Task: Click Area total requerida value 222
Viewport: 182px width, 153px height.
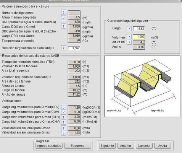Action: [x=74, y=71]
